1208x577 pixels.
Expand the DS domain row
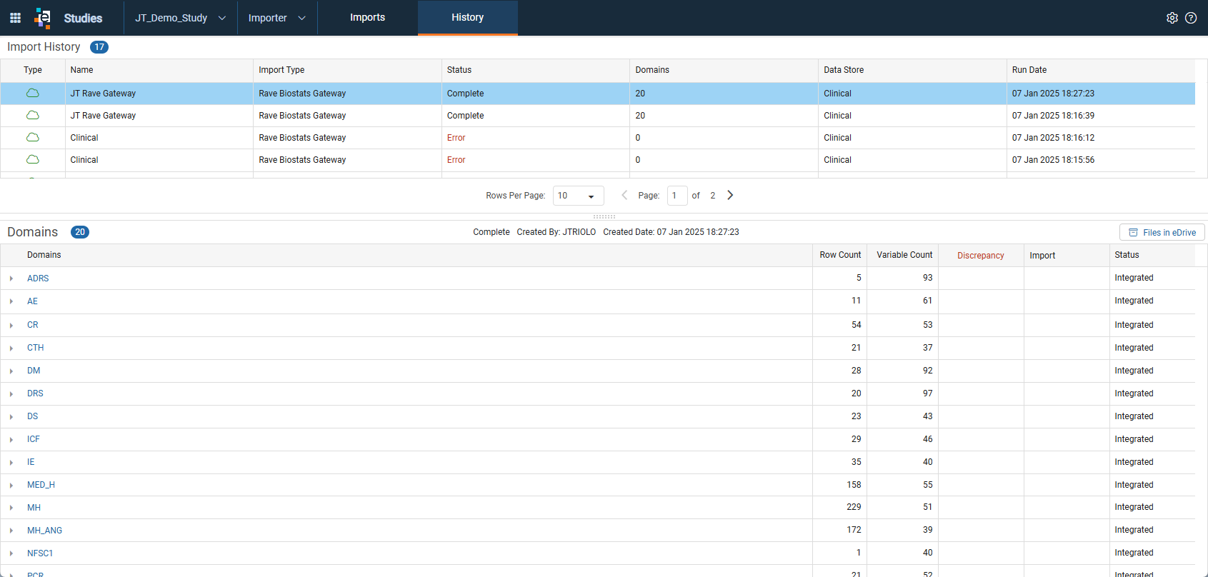[x=11, y=416]
